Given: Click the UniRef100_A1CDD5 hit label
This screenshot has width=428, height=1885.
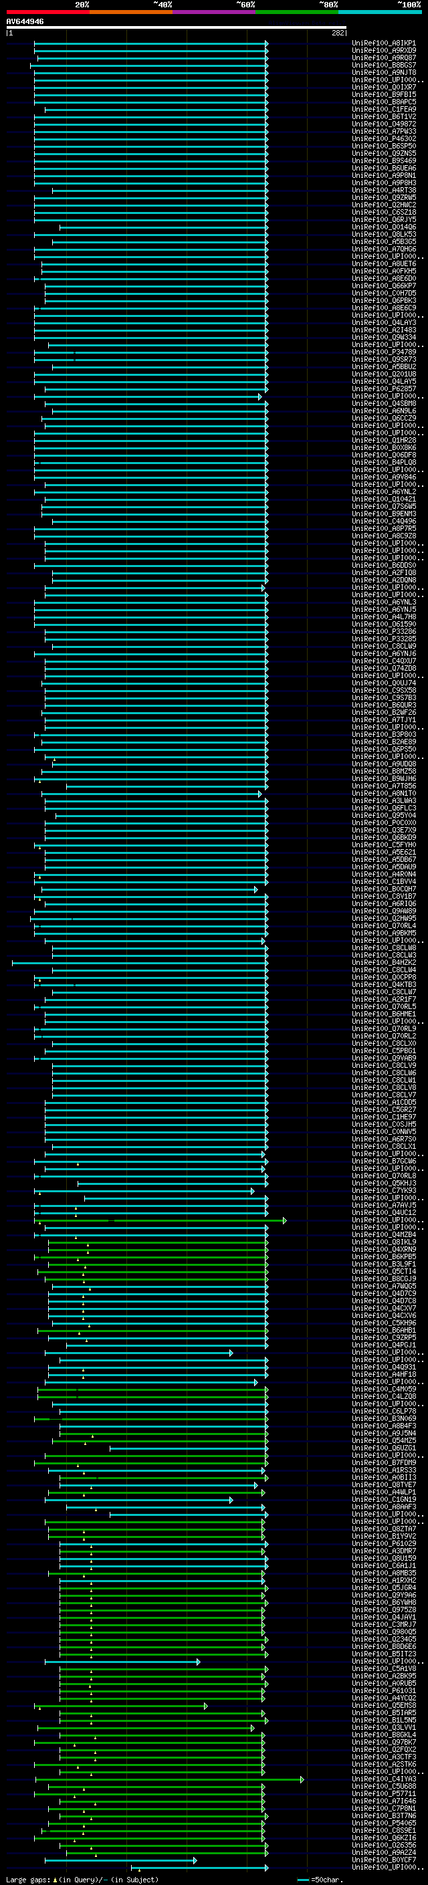Looking at the screenshot, I should click(x=384, y=1102).
